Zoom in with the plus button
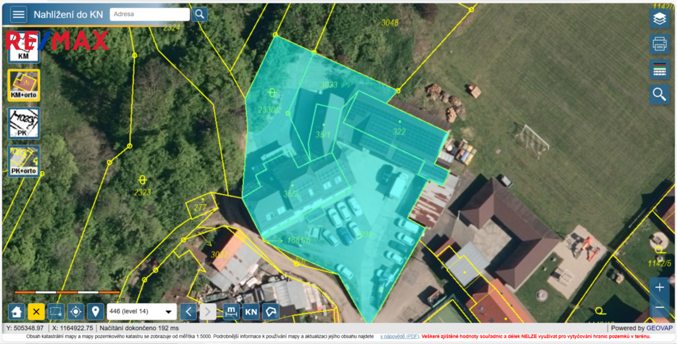This screenshot has width=677, height=344. coord(658,287)
